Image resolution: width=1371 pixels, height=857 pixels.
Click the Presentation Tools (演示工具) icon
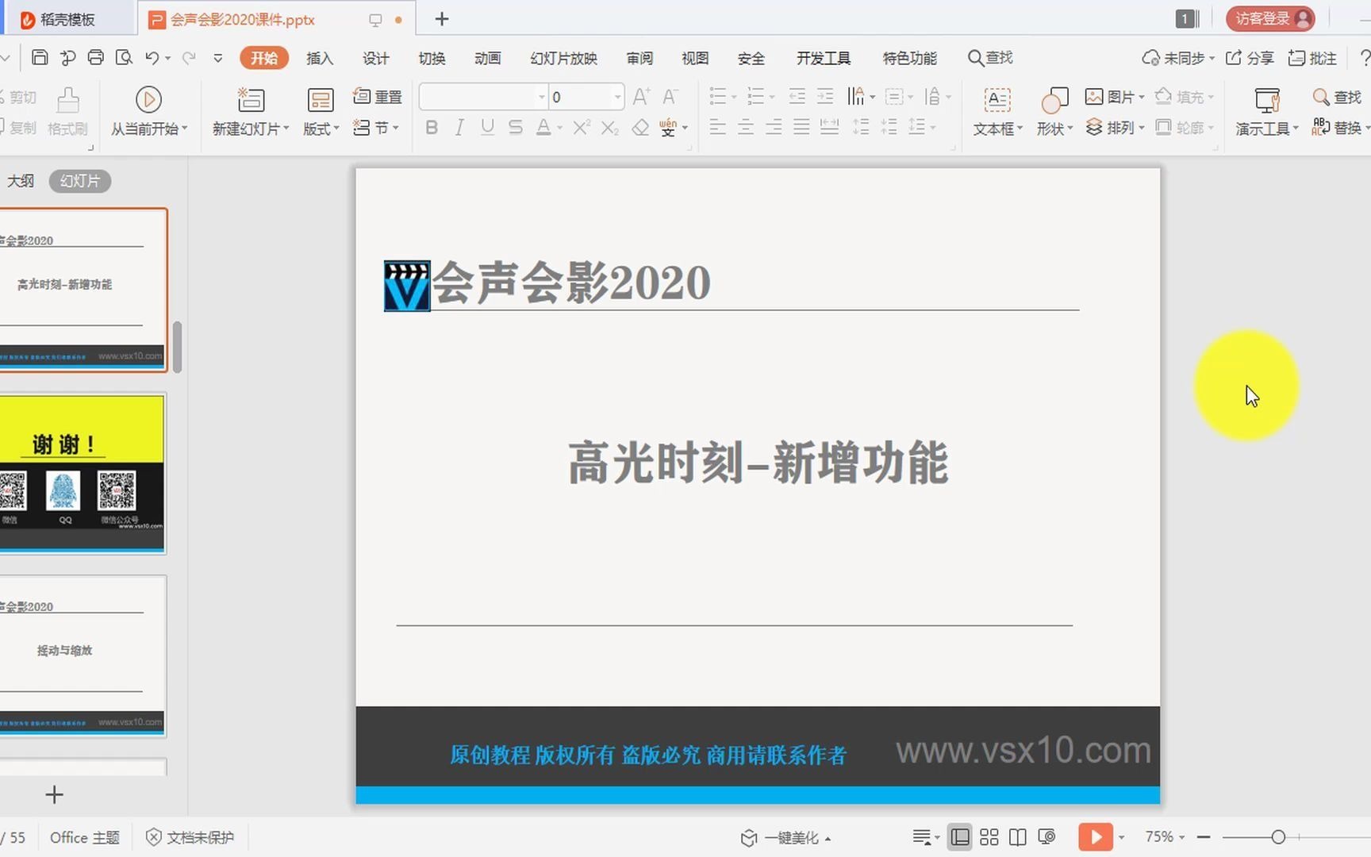(x=1267, y=100)
